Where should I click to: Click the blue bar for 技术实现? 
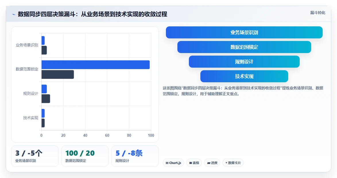point(43,113)
